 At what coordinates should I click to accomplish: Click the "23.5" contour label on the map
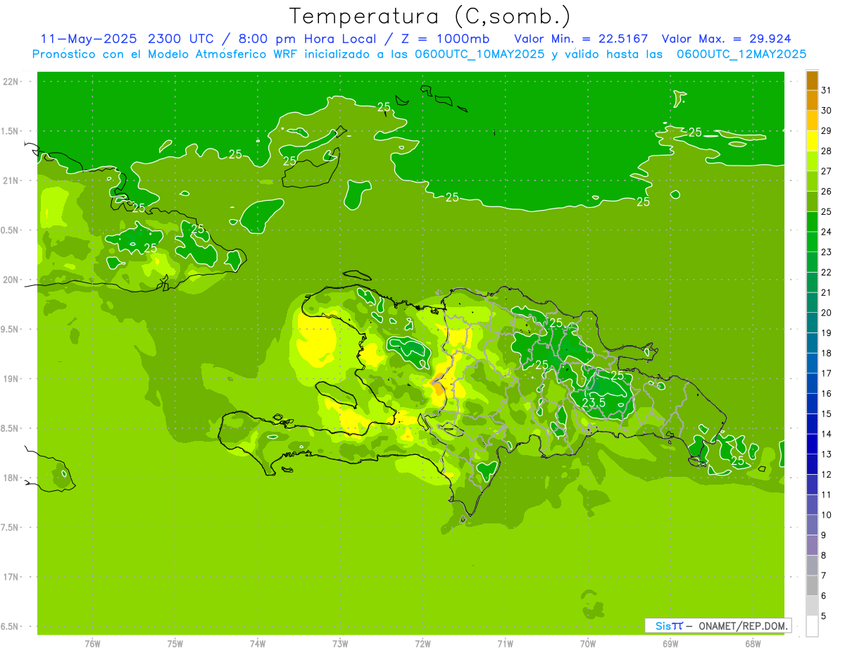[x=594, y=402]
